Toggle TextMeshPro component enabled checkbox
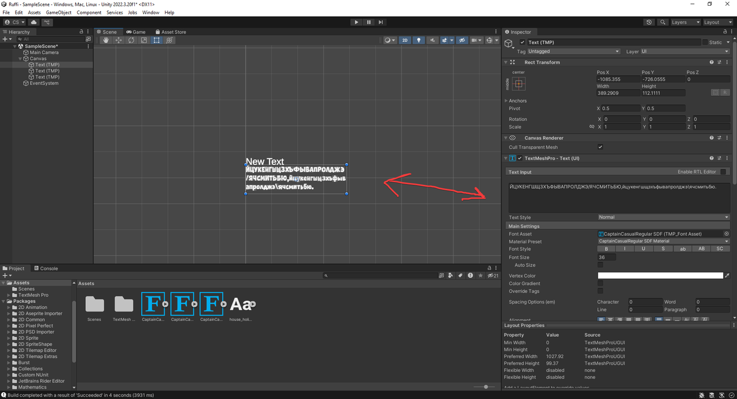The height and width of the screenshot is (399, 737). tap(520, 158)
